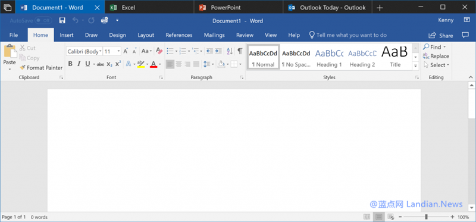476x222 pixels.
Task: Open the font size dropdown
Action: (118, 52)
